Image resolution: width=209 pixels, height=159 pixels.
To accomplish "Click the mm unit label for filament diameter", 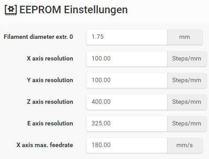I will point(185,37).
